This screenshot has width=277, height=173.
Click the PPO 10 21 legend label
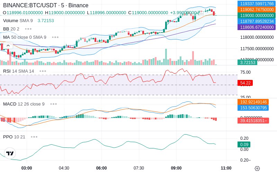point(14,137)
